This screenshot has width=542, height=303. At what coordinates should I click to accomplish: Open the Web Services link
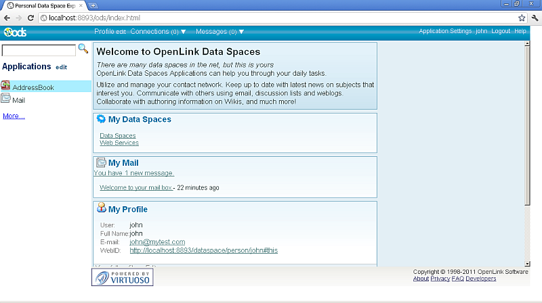click(x=119, y=143)
